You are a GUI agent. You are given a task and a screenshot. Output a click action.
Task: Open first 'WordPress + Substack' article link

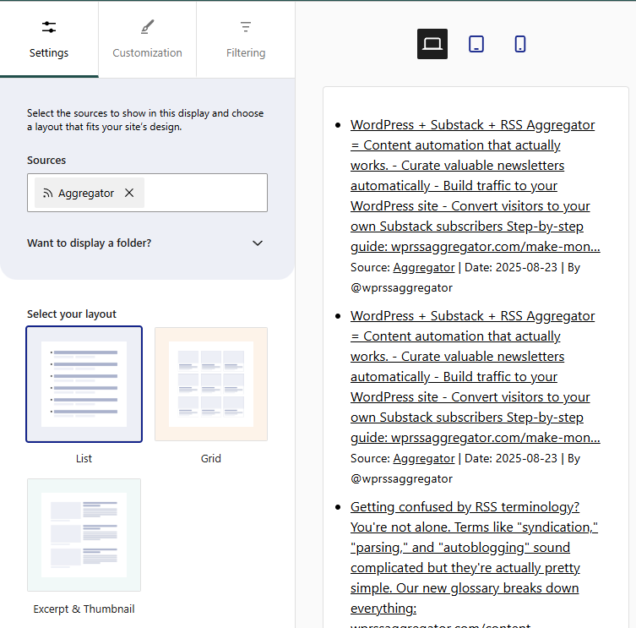[x=475, y=185]
